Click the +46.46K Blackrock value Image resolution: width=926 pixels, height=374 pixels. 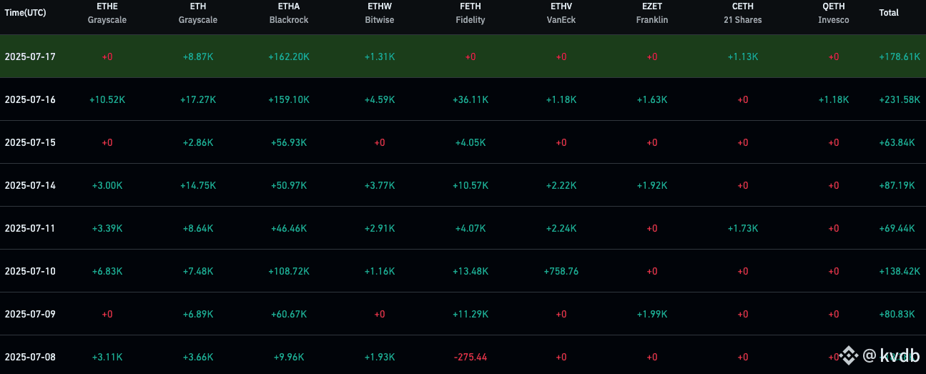[289, 228]
